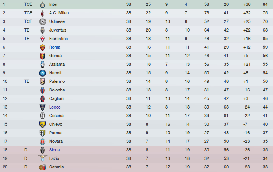This screenshot has height=172, width=273.
Task: Select the Udinese team name
Action: (57, 21)
